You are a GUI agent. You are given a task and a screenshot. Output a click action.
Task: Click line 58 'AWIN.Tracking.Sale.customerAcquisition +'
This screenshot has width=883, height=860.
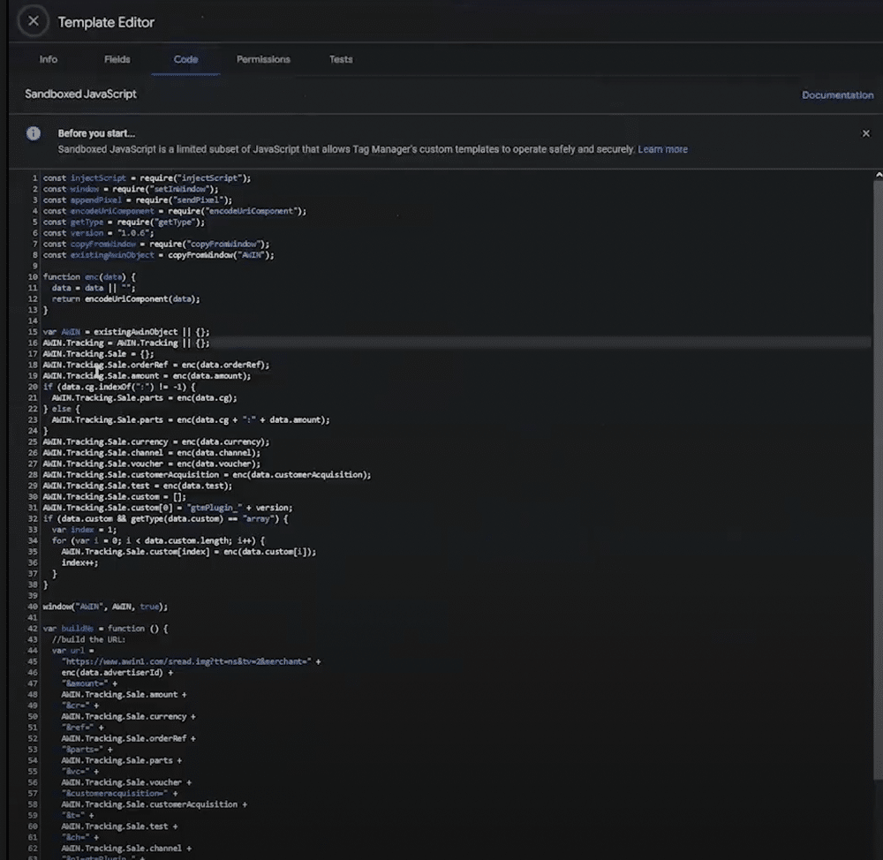pos(155,804)
